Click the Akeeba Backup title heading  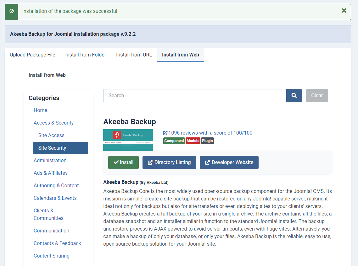(130, 122)
